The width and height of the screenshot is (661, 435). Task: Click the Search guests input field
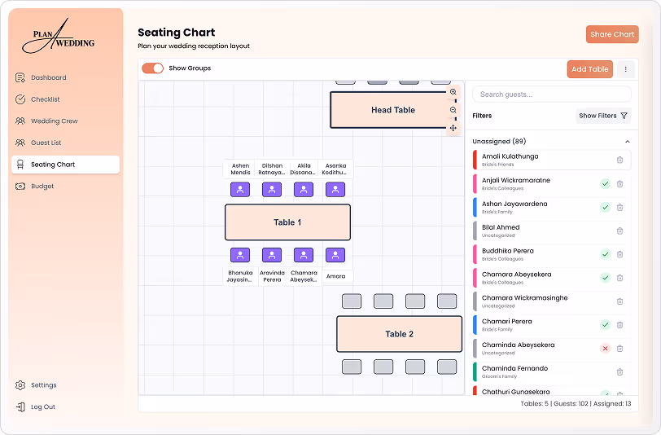552,94
